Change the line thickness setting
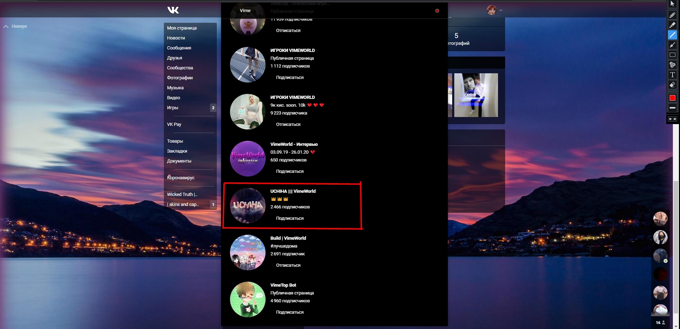680x329 pixels. (672, 107)
